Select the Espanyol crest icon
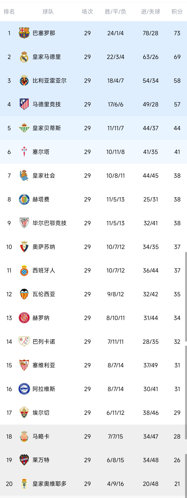The width and height of the screenshot is (187, 498). (24, 270)
